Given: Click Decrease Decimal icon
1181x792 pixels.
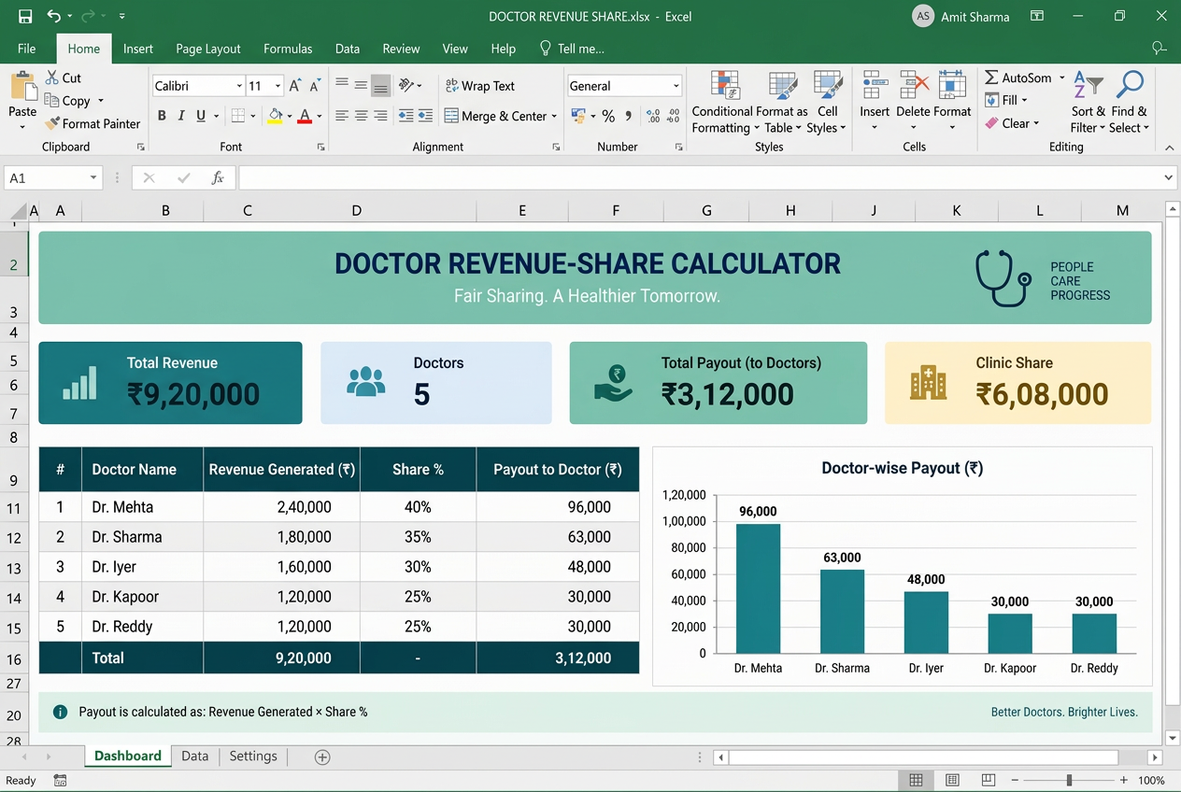Looking at the screenshot, I should [675, 116].
